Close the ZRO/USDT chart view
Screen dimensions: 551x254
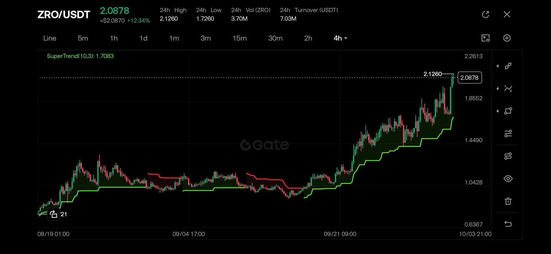[507, 14]
